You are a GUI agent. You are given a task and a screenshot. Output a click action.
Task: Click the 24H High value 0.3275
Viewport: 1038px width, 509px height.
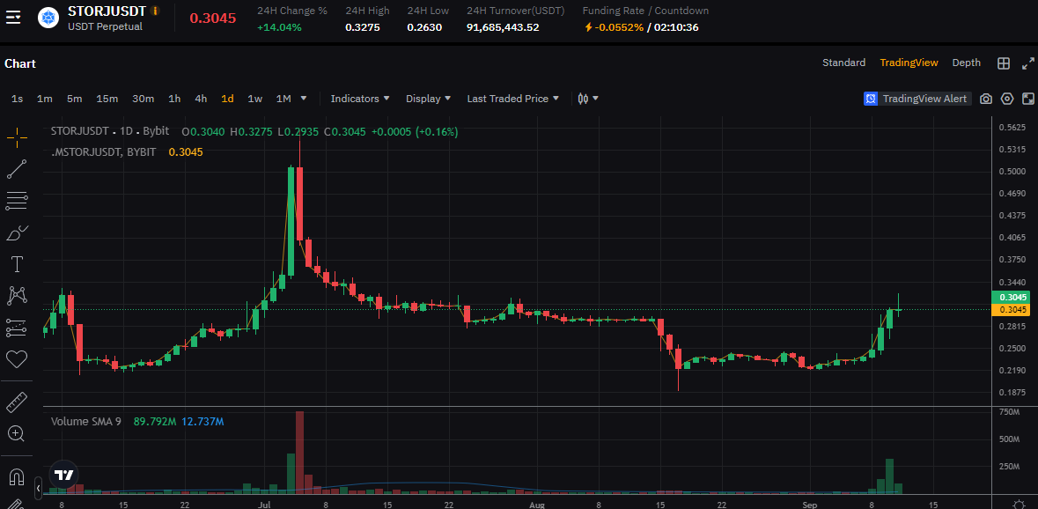pos(363,27)
